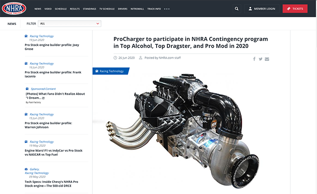Click the Member Login button

tap(262, 9)
